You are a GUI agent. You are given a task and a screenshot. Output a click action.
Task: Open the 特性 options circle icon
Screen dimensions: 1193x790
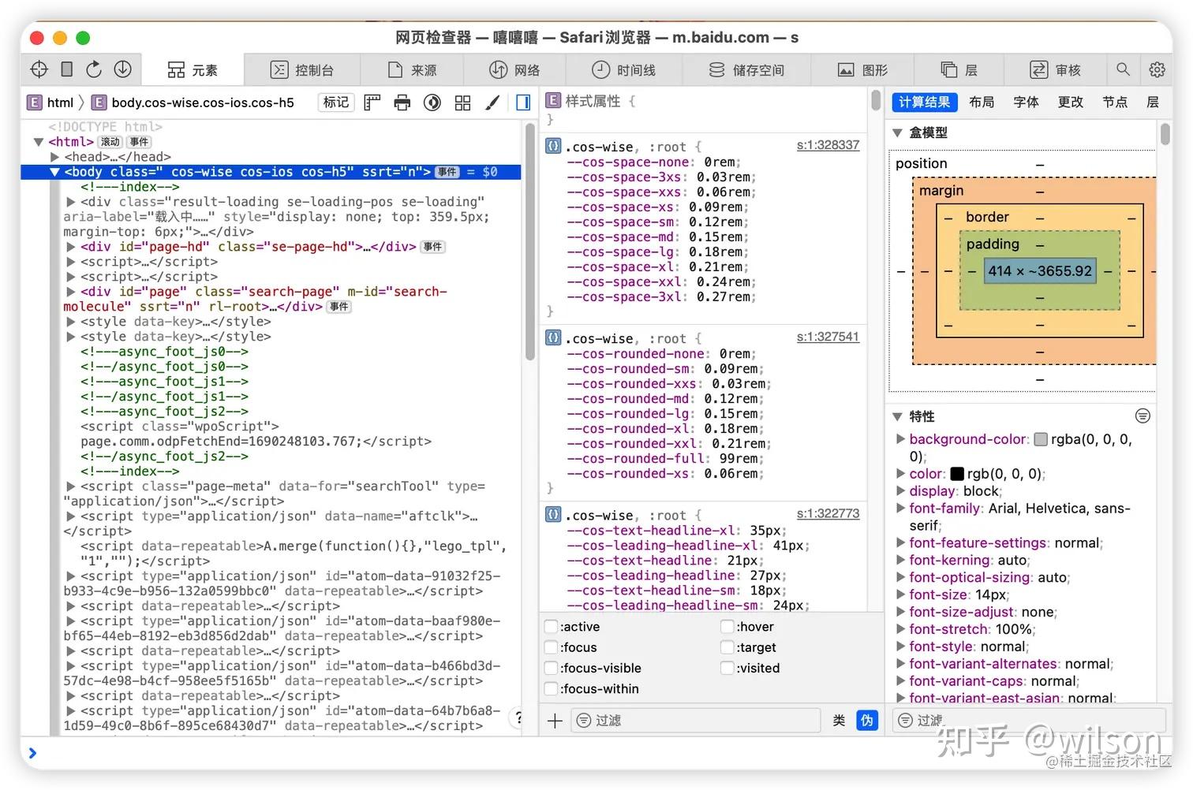[1143, 415]
